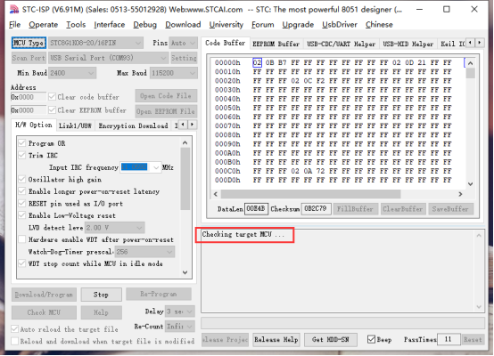Open the Max Baud dropdown

173,73
